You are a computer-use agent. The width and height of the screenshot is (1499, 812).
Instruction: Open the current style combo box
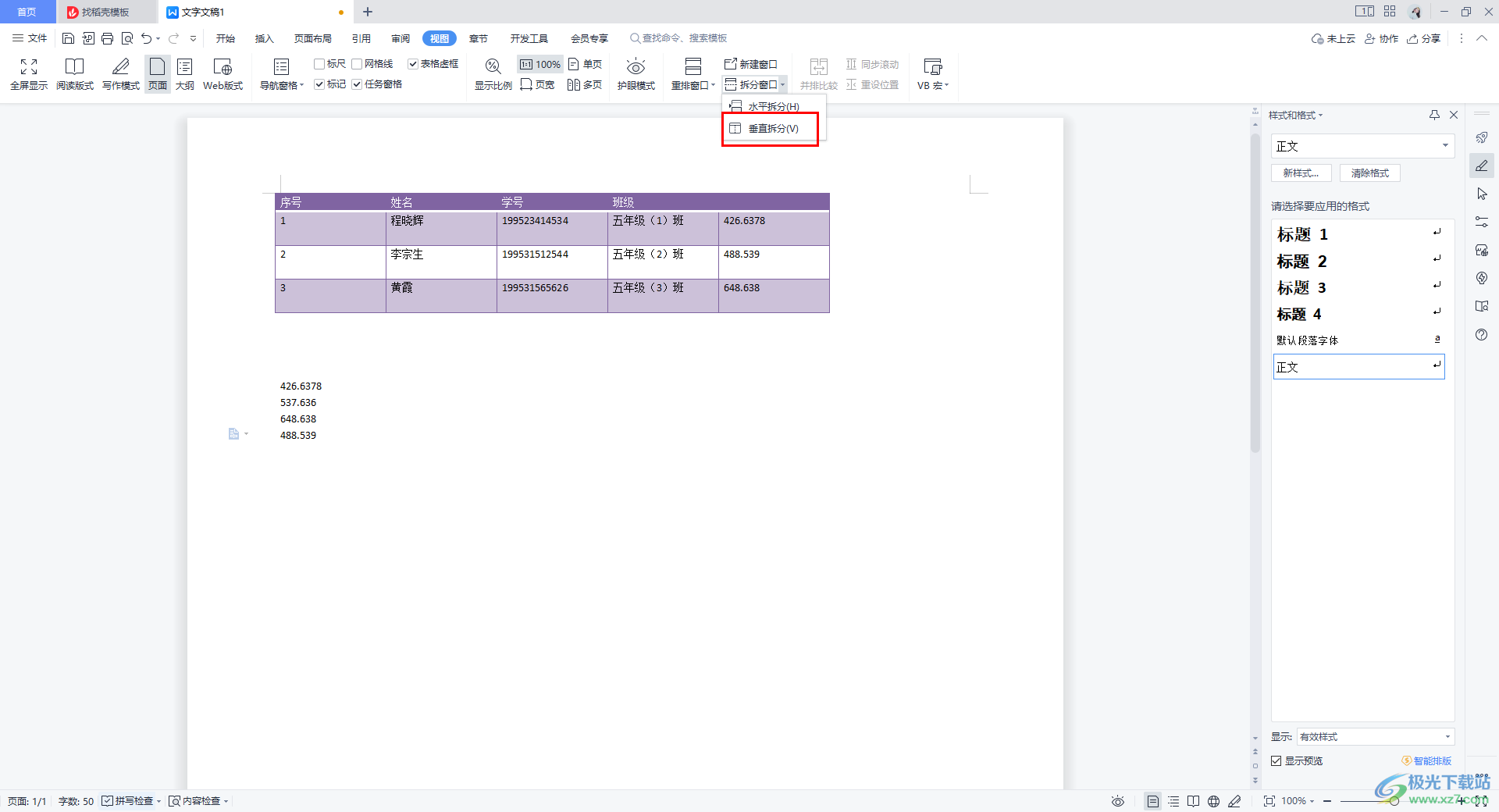point(1362,146)
